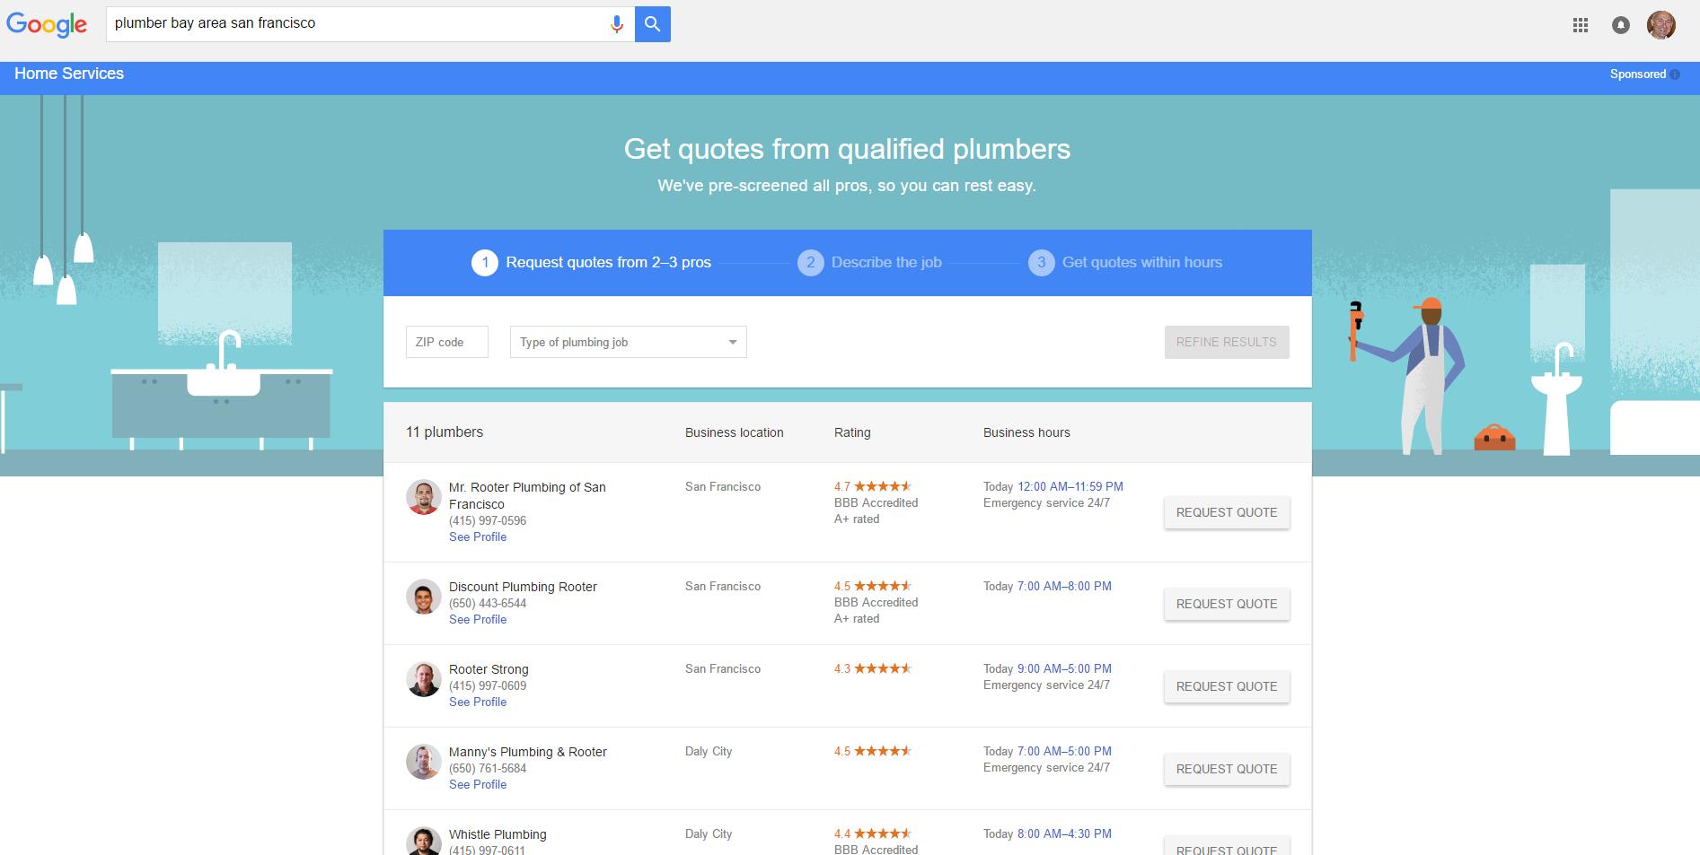The height and width of the screenshot is (855, 1700).
Task: Open the Google apps grid icon
Action: pyautogui.click(x=1581, y=25)
